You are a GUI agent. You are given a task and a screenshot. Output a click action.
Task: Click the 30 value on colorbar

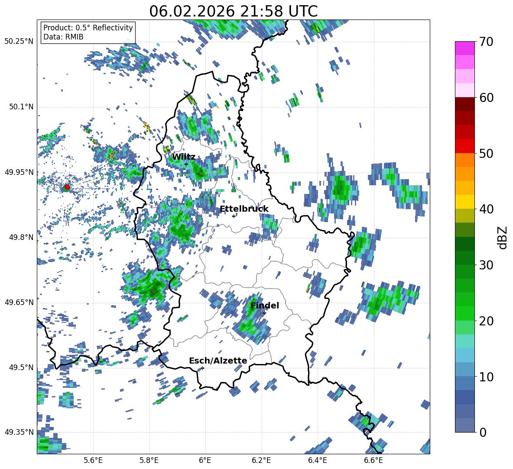click(487, 265)
